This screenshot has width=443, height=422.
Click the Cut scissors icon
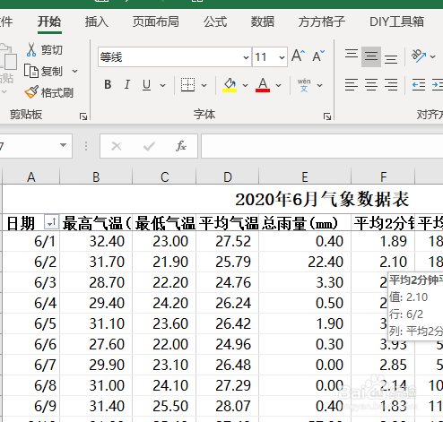coord(31,50)
